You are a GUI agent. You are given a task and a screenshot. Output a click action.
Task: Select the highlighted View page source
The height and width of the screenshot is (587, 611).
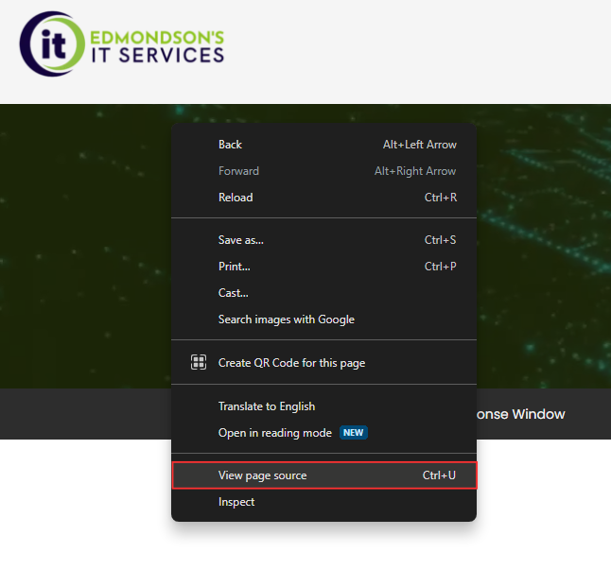(262, 475)
